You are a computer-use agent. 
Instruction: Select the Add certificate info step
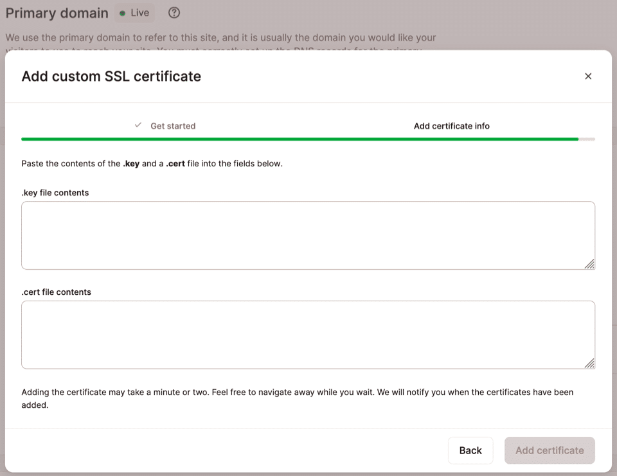[x=451, y=126]
